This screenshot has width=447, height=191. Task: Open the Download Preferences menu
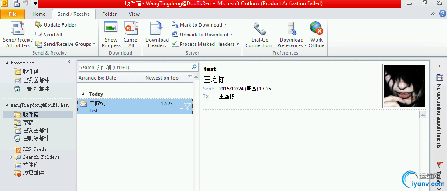pyautogui.click(x=292, y=35)
